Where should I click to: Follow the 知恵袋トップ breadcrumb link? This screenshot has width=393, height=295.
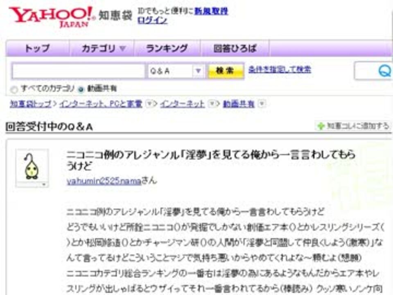pos(31,104)
